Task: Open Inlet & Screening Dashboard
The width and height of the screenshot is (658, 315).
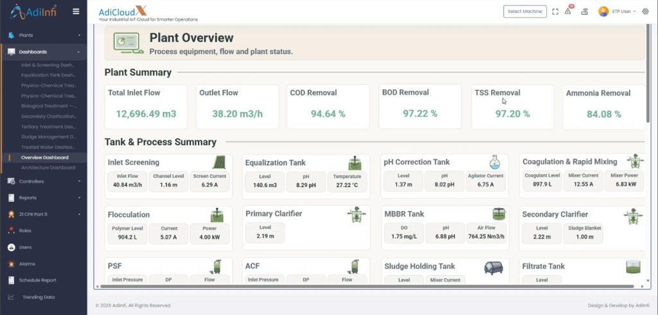Action: 48,65
